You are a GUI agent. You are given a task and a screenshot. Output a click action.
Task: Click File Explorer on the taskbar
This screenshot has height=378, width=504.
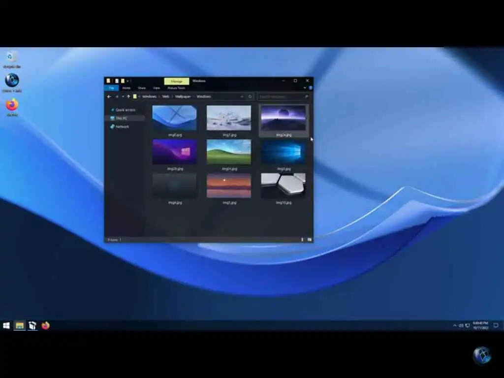click(x=19, y=326)
